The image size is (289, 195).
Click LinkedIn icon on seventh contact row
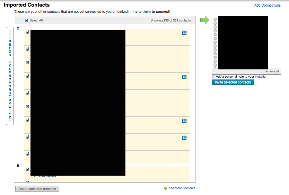click(x=184, y=121)
